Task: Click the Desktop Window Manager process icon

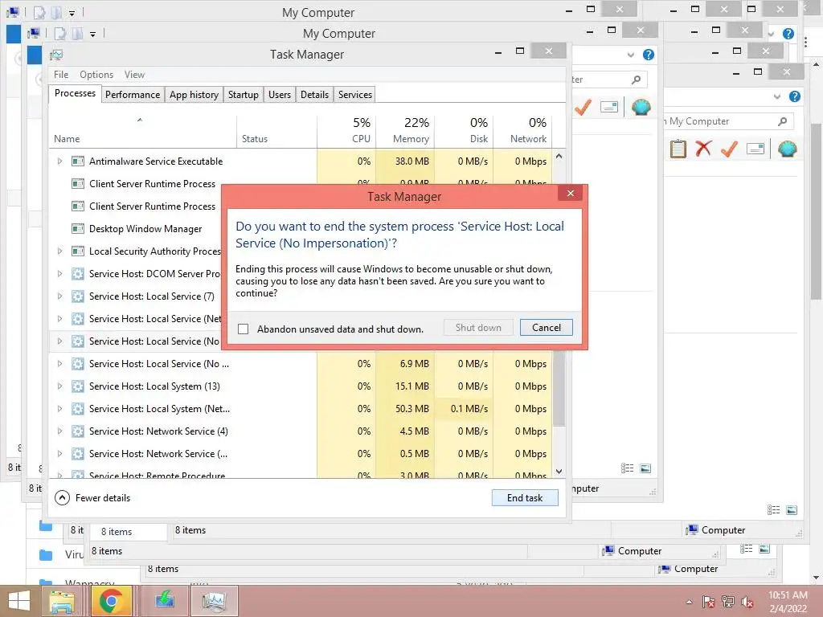Action: tap(78, 229)
